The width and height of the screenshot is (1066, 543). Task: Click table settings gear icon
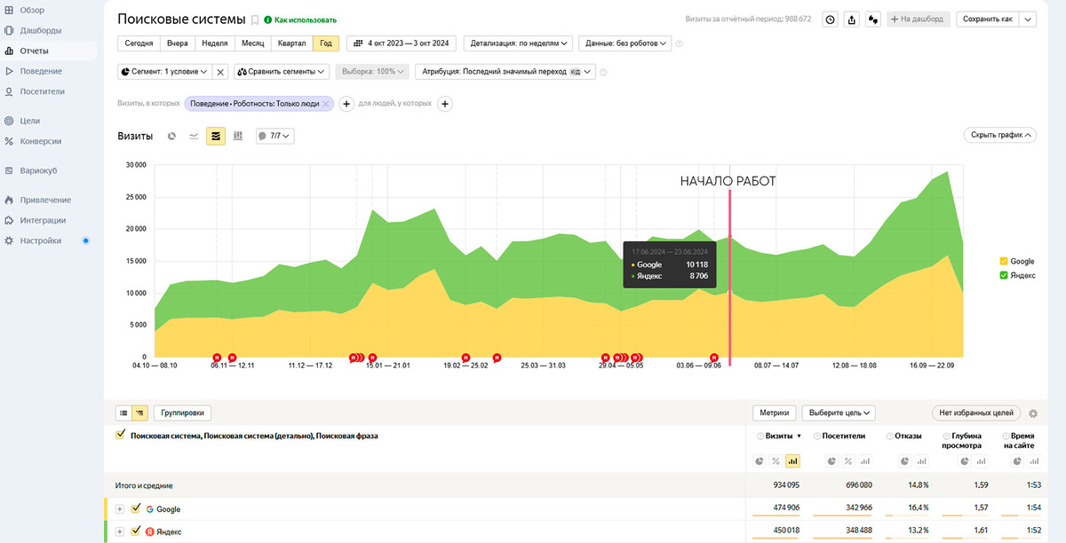coord(1032,413)
